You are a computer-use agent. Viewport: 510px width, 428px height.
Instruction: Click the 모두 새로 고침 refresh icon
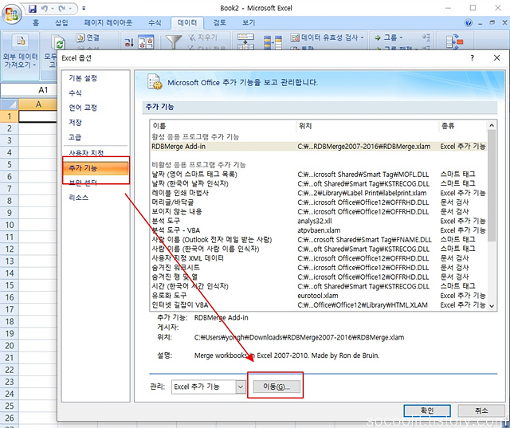58,42
